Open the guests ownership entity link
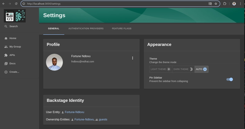The height and width of the screenshot is (129, 245). (x=103, y=120)
